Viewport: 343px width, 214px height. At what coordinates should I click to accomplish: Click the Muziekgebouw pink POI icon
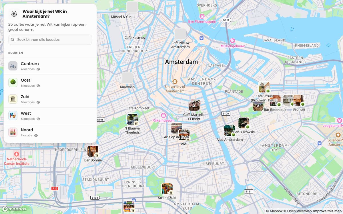[x=232, y=41]
